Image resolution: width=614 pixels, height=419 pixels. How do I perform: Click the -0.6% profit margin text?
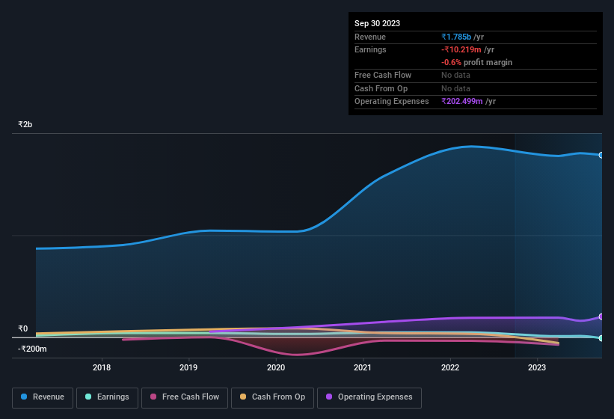(x=476, y=62)
